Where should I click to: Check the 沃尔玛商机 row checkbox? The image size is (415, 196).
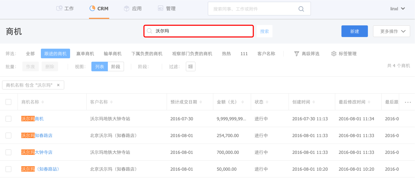9,119
